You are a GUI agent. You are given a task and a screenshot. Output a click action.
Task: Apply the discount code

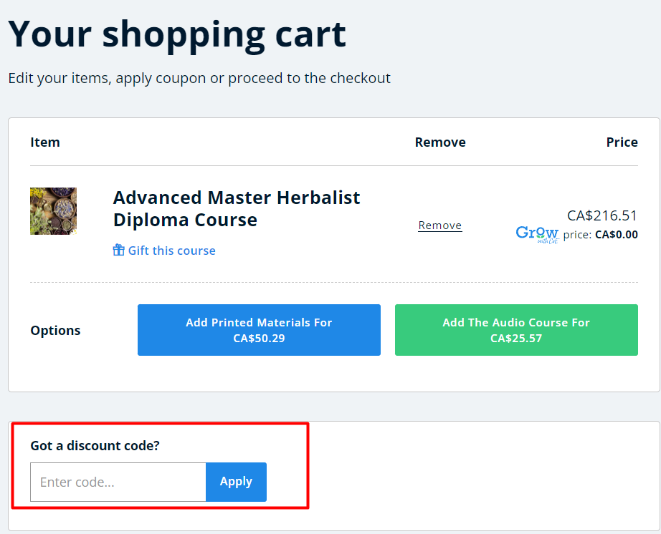pos(236,482)
